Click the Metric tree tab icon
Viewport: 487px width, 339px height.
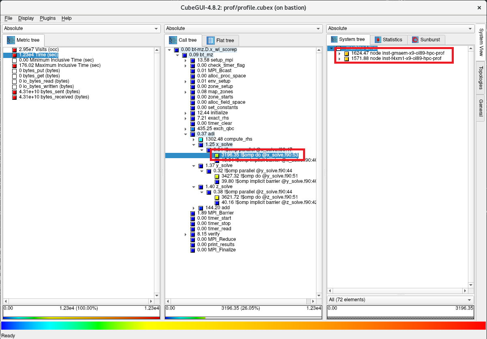point(11,40)
